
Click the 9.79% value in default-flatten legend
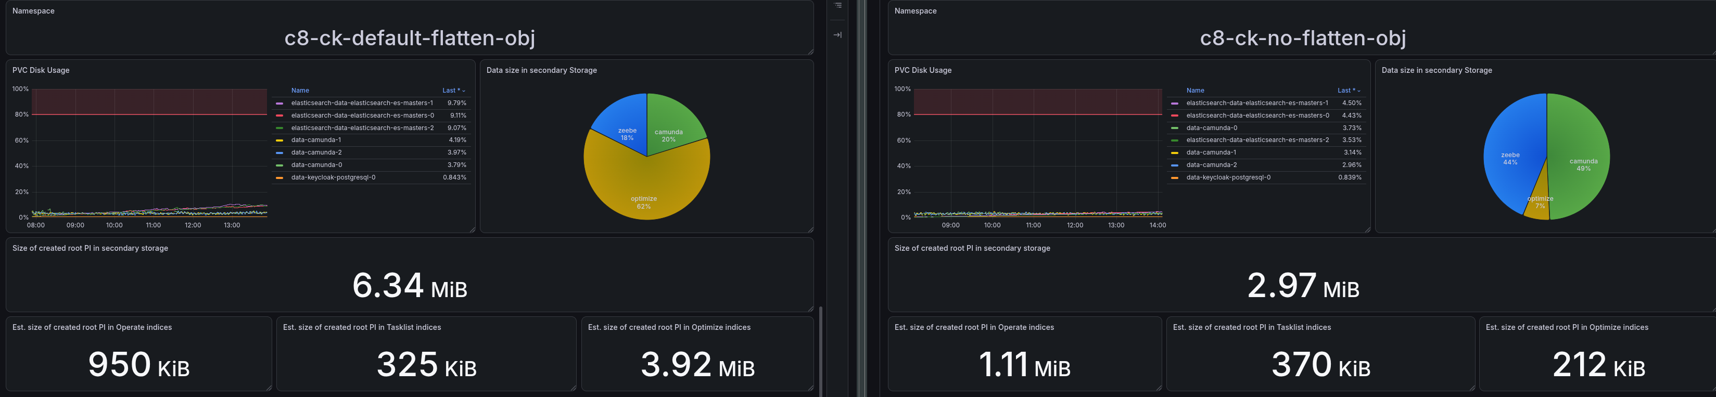tap(456, 103)
